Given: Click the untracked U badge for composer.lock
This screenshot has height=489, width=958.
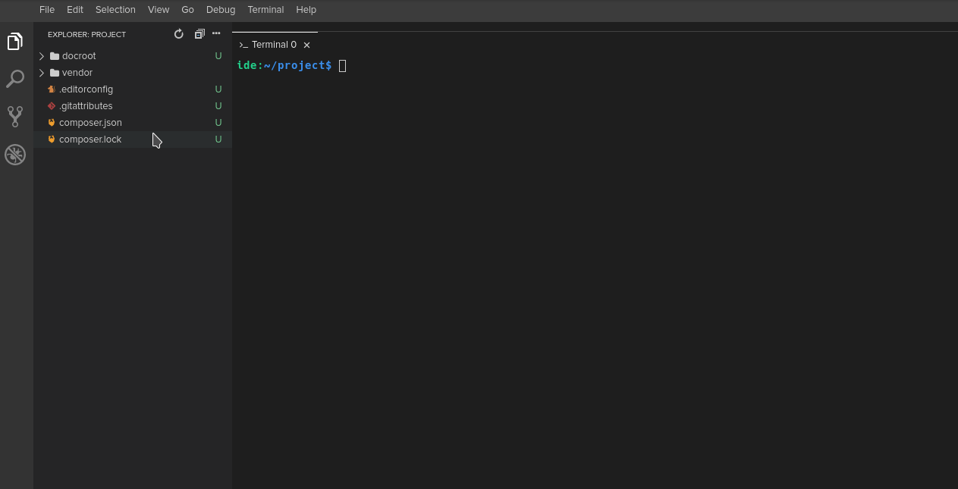Looking at the screenshot, I should coord(218,139).
